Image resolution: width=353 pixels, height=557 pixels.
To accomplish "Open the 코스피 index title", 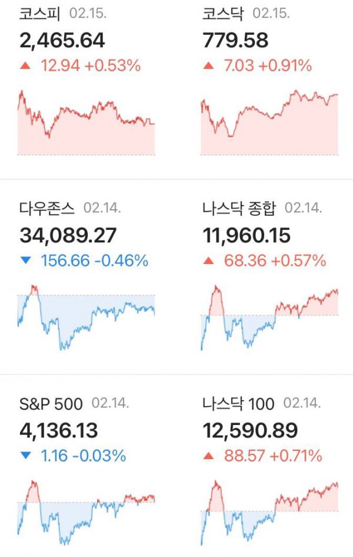I will click(x=39, y=14).
